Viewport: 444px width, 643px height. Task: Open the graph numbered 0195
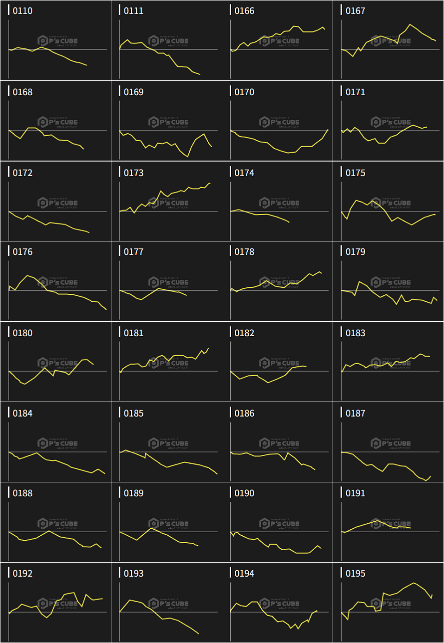(x=388, y=603)
